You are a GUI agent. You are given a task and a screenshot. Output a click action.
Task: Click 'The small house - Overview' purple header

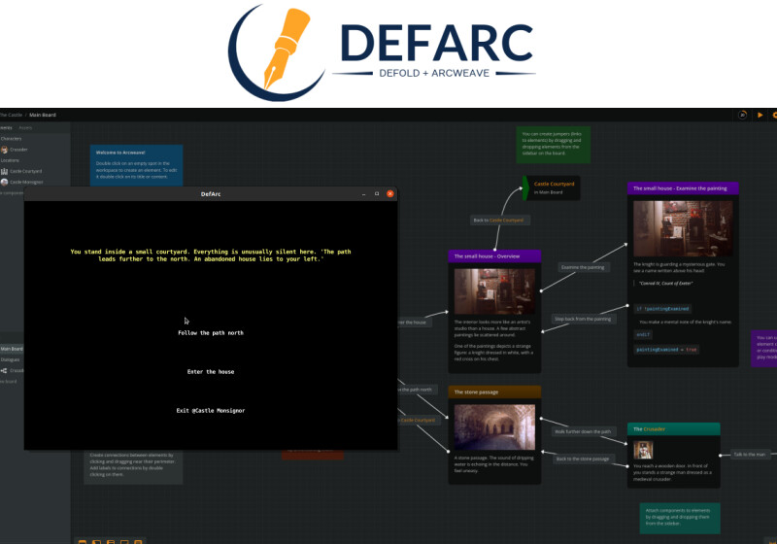[x=494, y=256]
